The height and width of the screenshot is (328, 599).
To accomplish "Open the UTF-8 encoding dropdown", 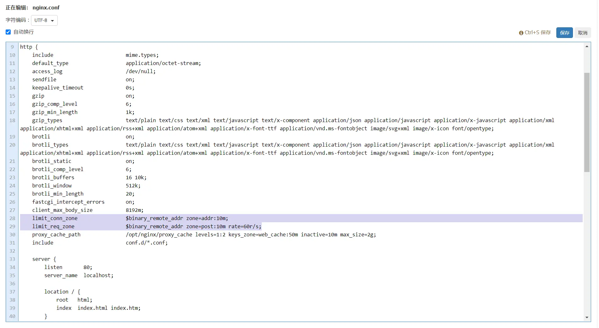I will (x=44, y=20).
